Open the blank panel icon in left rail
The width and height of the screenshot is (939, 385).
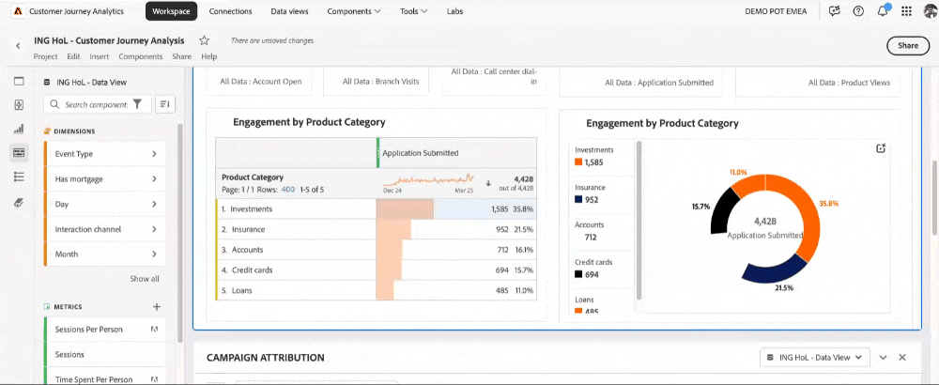tap(19, 82)
